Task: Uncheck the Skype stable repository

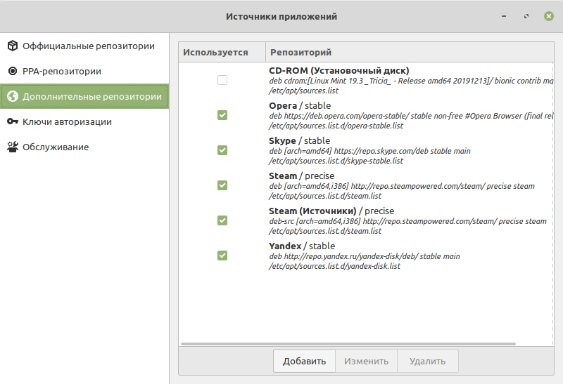Action: coord(222,150)
